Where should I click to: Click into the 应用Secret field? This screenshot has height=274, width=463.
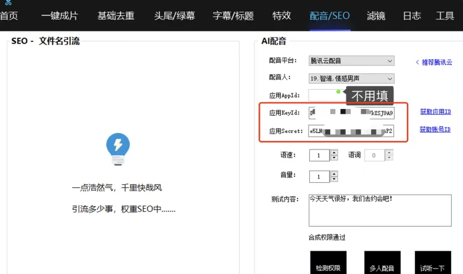(351, 131)
